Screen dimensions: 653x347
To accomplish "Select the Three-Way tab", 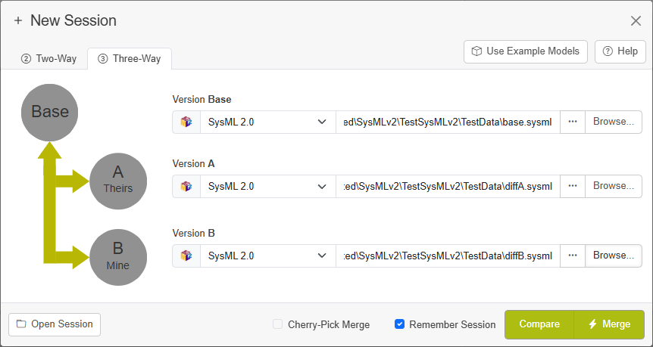I will click(x=130, y=59).
